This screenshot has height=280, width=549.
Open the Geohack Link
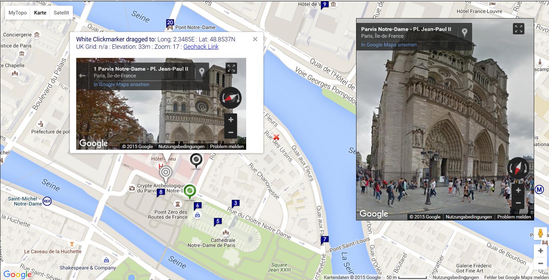pos(201,47)
